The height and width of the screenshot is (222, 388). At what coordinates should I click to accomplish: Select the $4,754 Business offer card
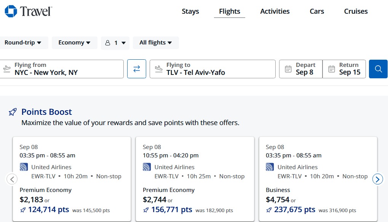click(318, 179)
